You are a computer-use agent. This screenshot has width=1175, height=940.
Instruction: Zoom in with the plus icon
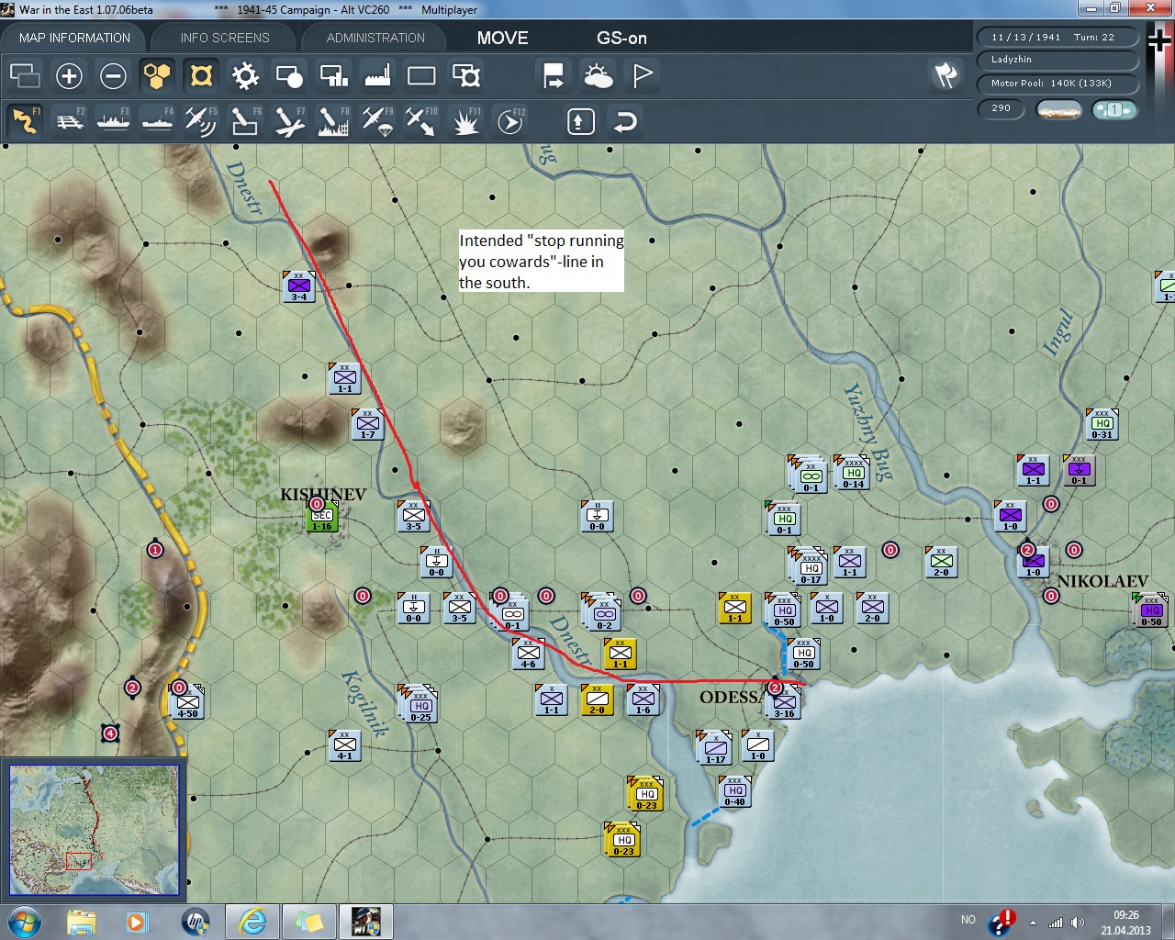tap(69, 75)
